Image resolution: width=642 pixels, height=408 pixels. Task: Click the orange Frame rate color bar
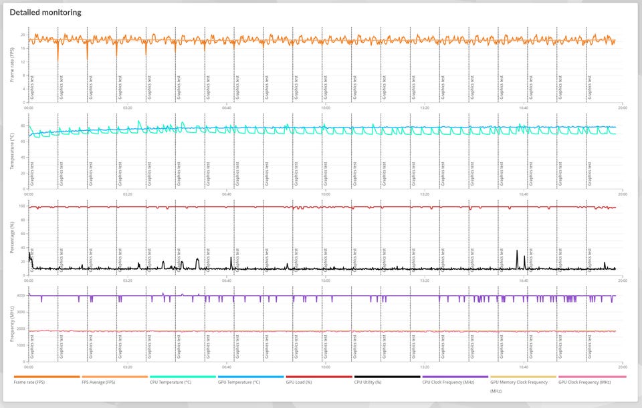click(47, 377)
